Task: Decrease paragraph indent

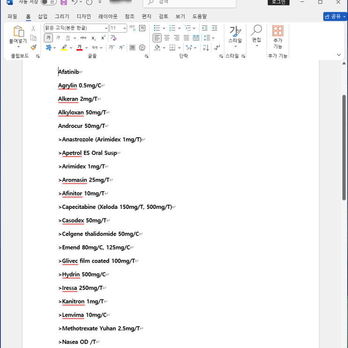Action: [205, 28]
